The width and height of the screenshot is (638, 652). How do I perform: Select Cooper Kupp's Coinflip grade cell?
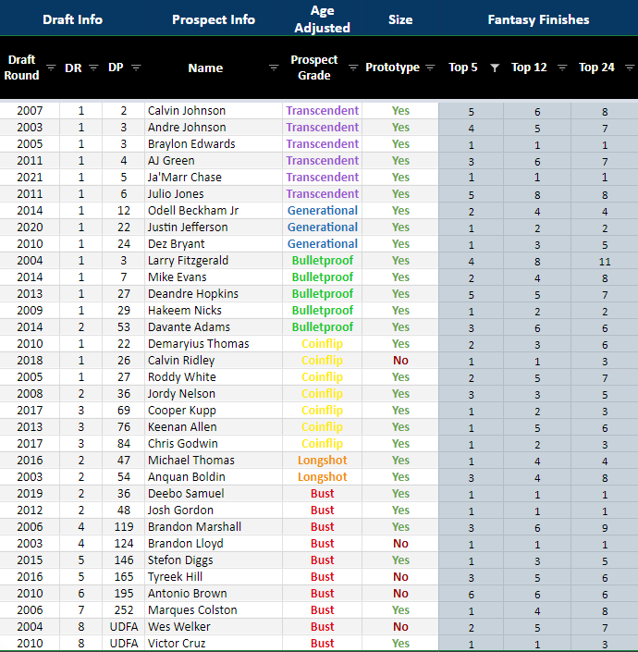pyautogui.click(x=322, y=410)
